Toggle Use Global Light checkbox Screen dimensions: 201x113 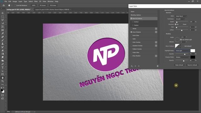coord(181,40)
